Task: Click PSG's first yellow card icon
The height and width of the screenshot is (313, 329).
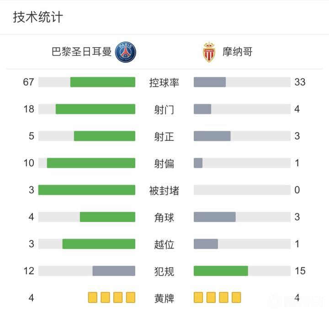Action: pos(93,298)
